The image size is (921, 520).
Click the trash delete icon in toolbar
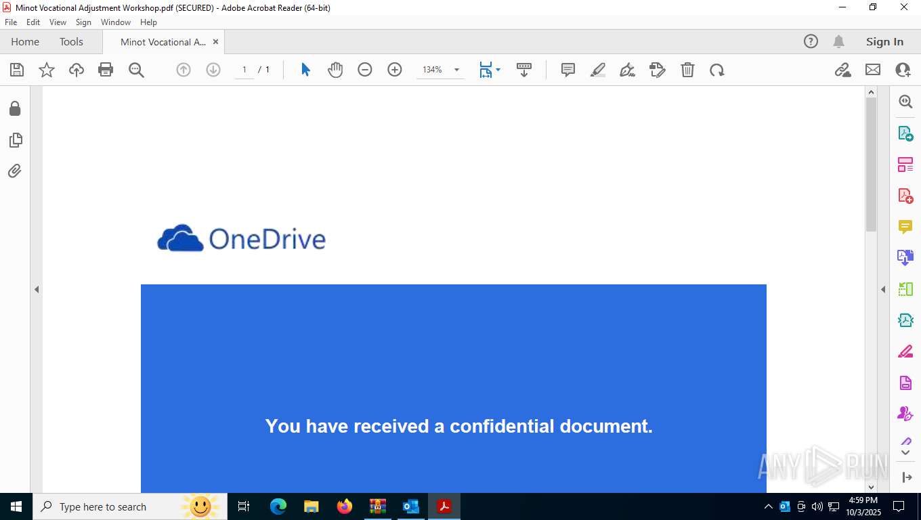(687, 70)
